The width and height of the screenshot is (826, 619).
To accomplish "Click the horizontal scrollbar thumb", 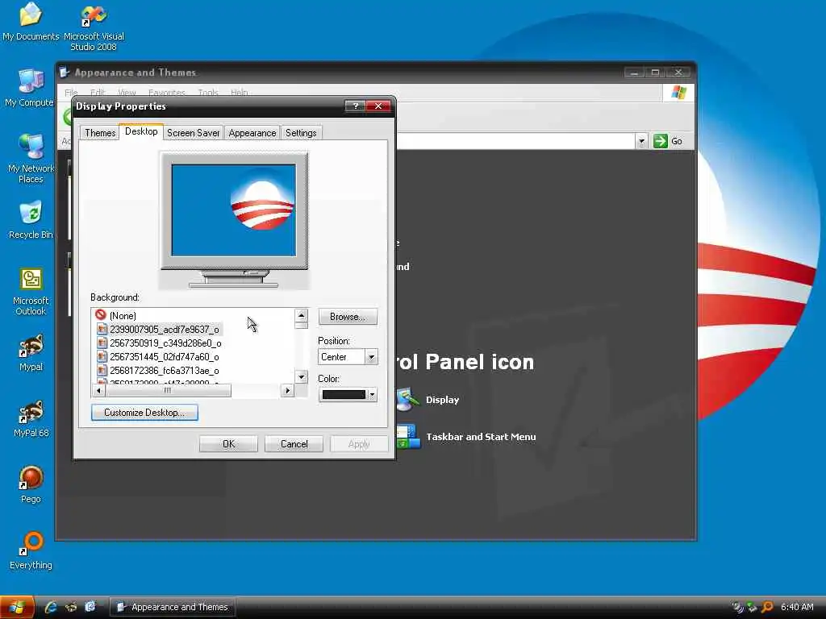I will pyautogui.click(x=168, y=390).
